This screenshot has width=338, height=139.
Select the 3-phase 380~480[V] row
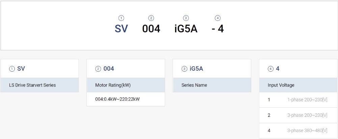tap(298, 131)
